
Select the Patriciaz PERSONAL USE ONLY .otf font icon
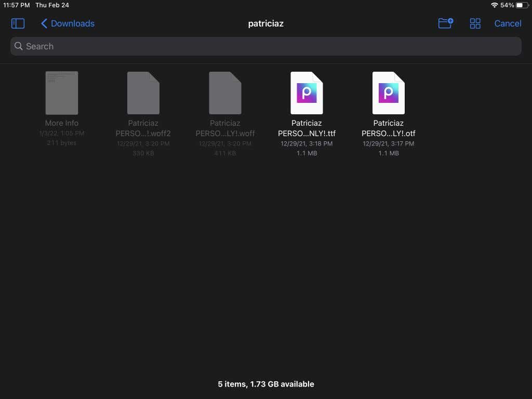[x=388, y=92]
